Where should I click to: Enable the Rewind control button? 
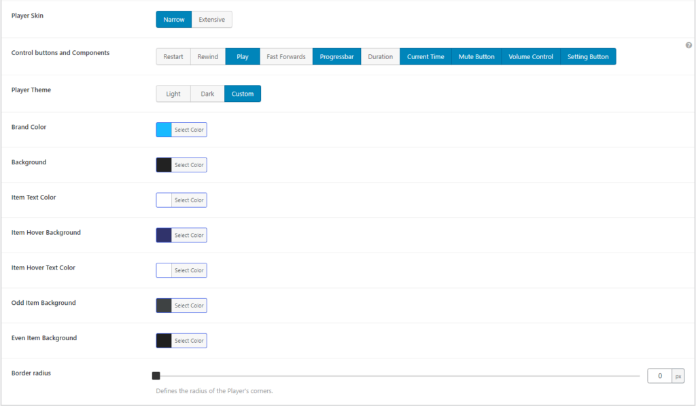[207, 56]
